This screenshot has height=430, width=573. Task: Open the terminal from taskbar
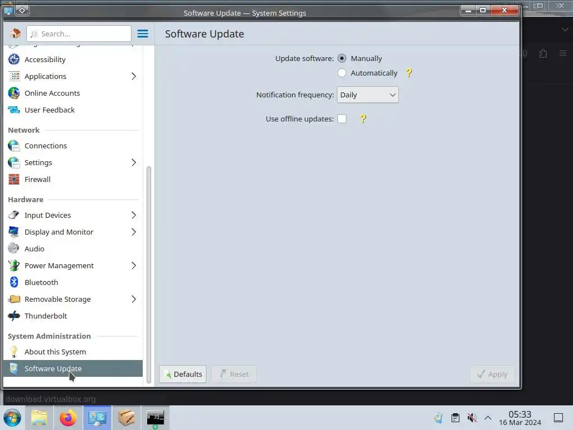(156, 418)
